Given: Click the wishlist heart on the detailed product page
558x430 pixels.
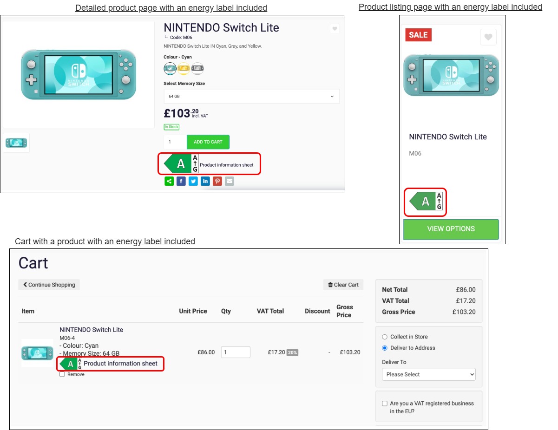Looking at the screenshot, I should [335, 29].
